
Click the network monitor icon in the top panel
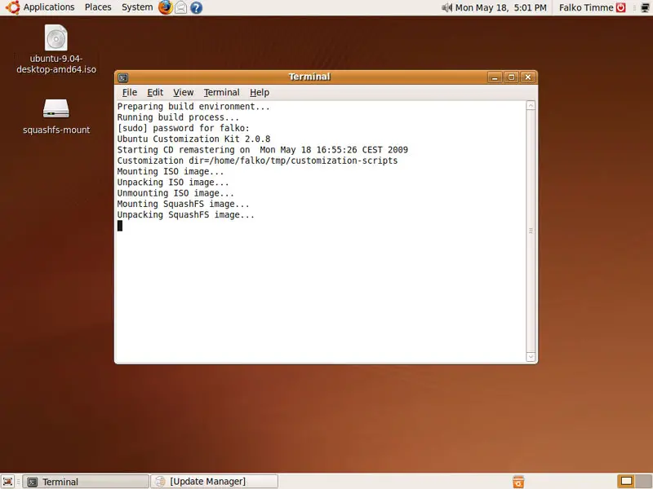pos(645,7)
